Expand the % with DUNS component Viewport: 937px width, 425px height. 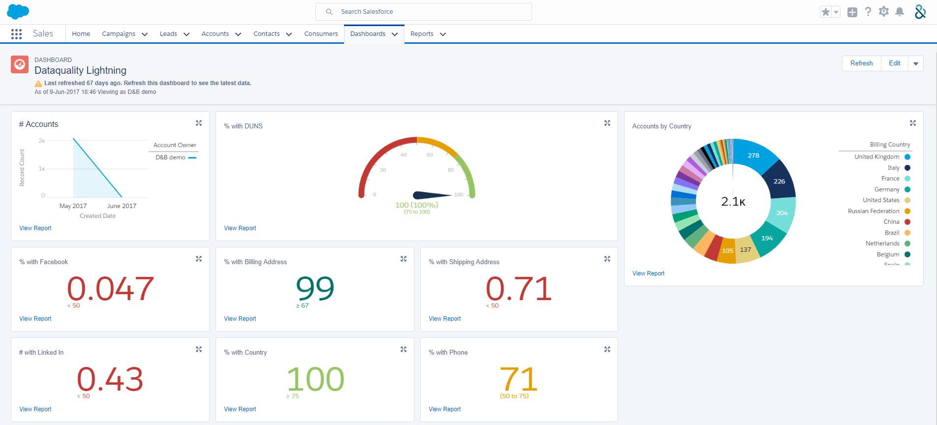coord(607,123)
